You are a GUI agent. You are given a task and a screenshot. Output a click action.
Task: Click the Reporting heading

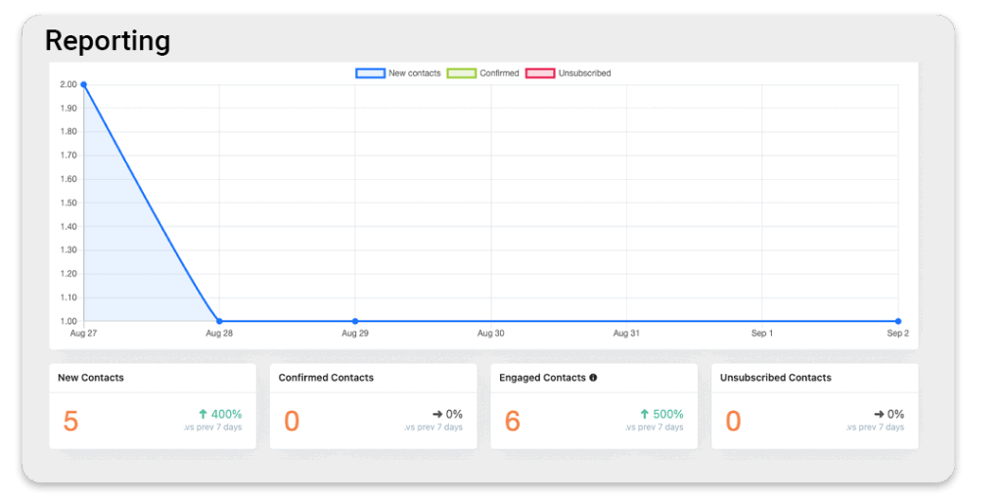[x=108, y=41]
